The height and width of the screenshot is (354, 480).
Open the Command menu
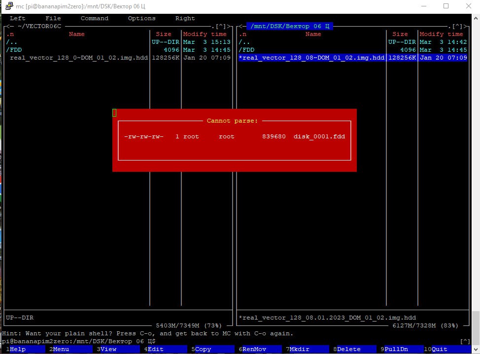[94, 18]
